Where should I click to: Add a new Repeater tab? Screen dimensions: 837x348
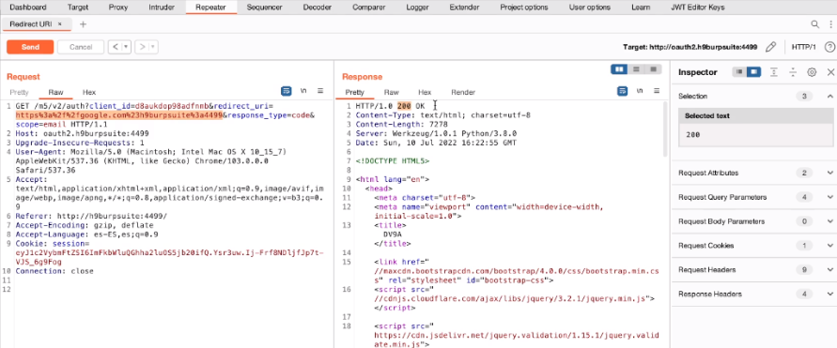pos(83,24)
